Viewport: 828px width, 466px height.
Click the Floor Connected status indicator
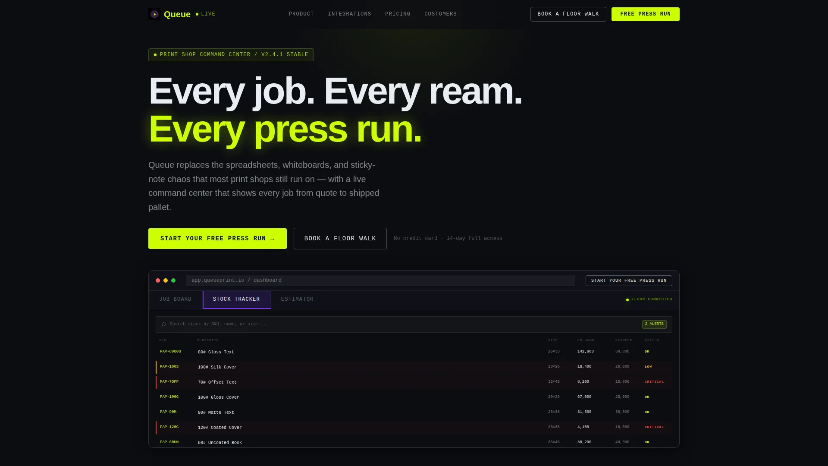[649, 299]
